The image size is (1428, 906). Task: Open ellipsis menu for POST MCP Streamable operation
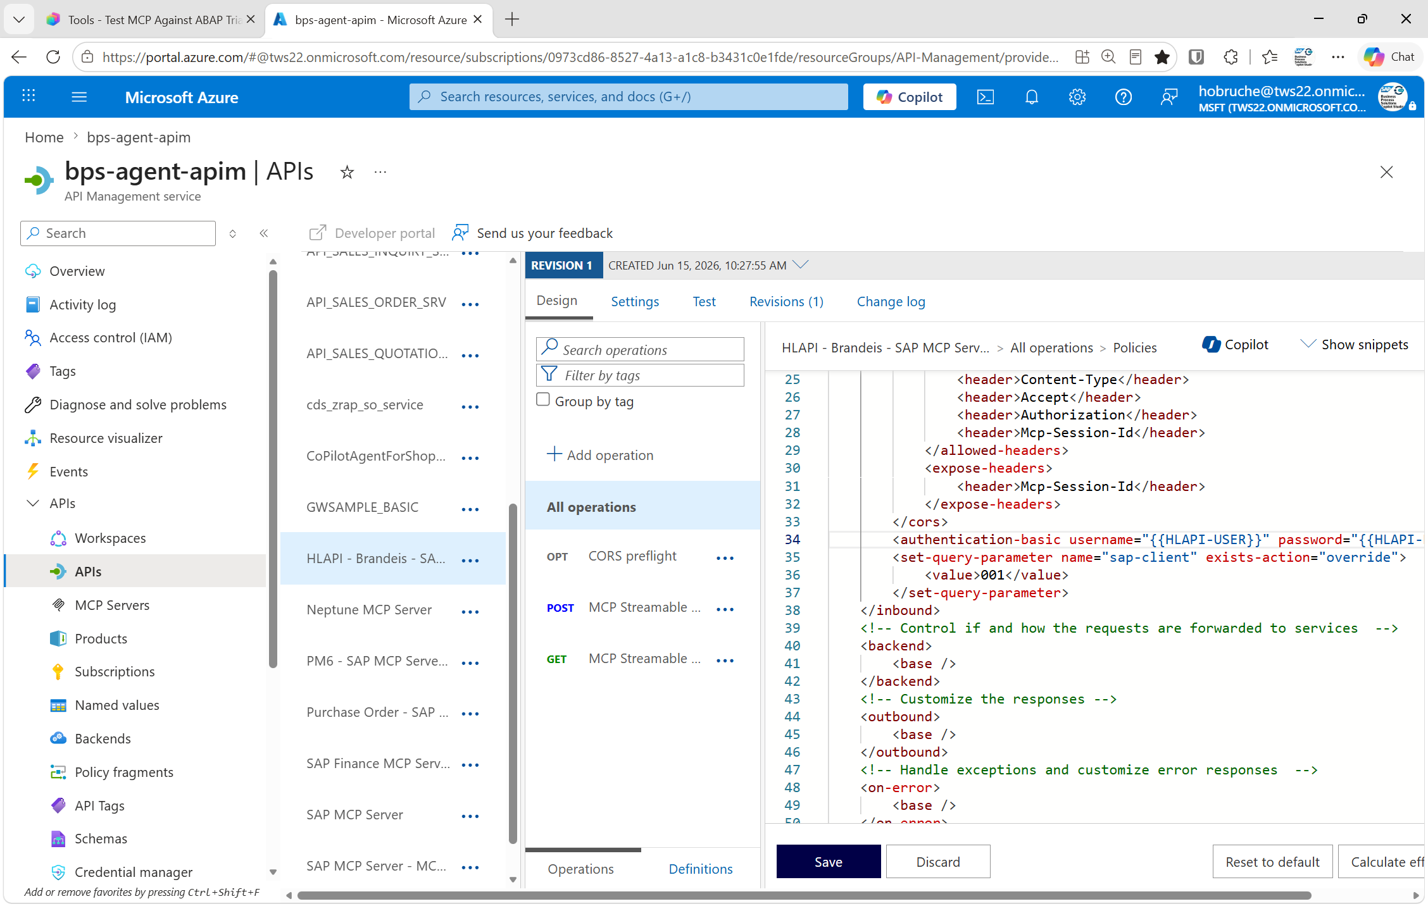(725, 609)
